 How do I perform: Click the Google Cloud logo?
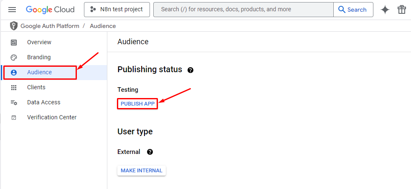pos(50,10)
